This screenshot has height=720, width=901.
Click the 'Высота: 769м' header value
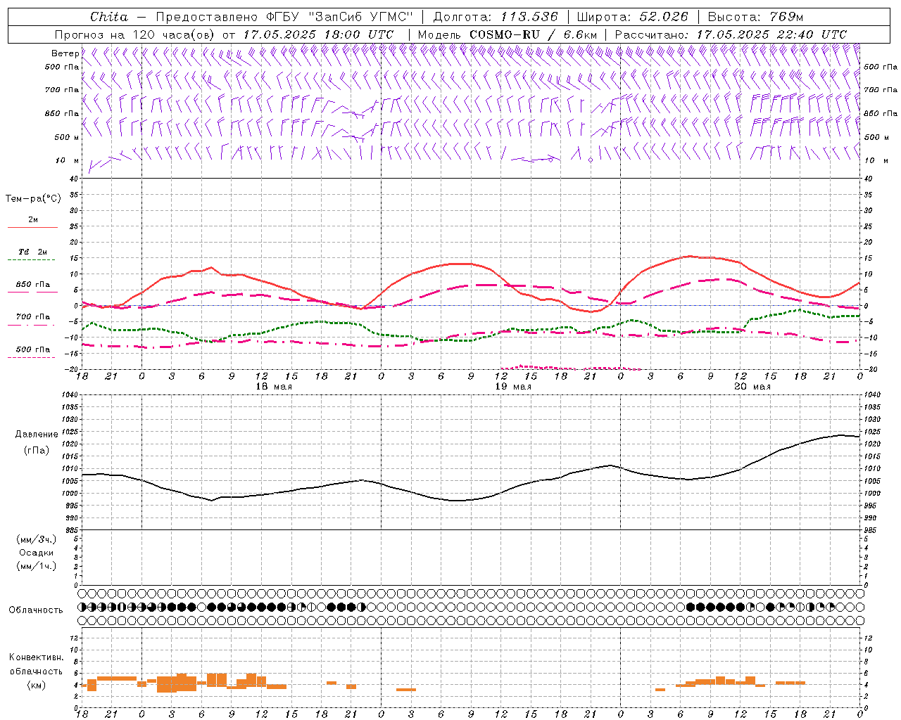pyautogui.click(x=755, y=17)
